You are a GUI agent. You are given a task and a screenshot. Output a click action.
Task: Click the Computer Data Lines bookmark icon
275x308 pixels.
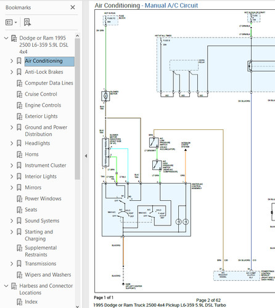coord(20,83)
